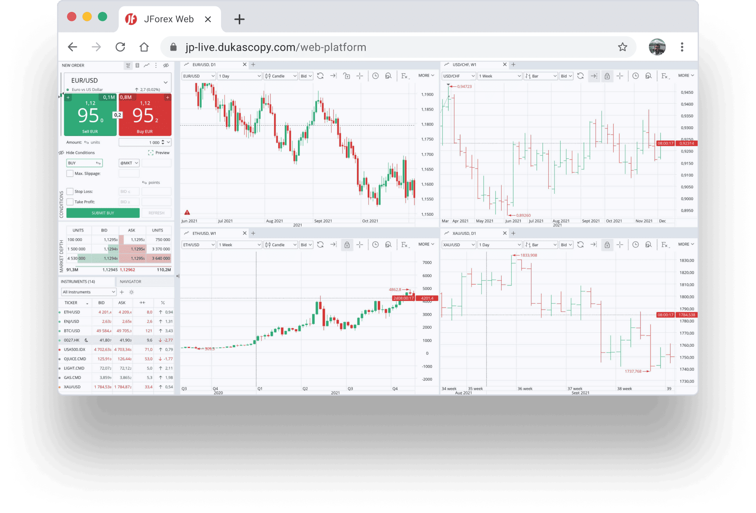Toggle the lock icon in USD/CHF chart toolbar

[x=607, y=76]
